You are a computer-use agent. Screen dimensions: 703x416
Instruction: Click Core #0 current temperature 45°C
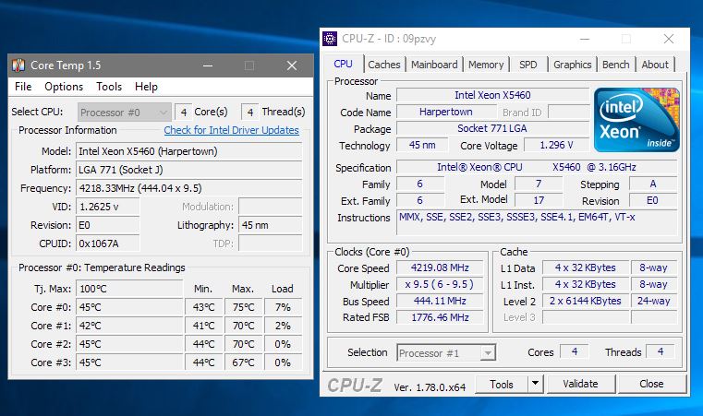pos(129,307)
